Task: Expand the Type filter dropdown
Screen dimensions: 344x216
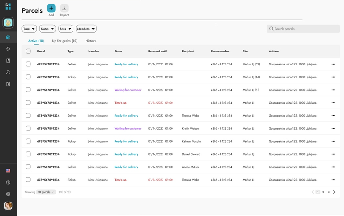Action: pos(29,29)
